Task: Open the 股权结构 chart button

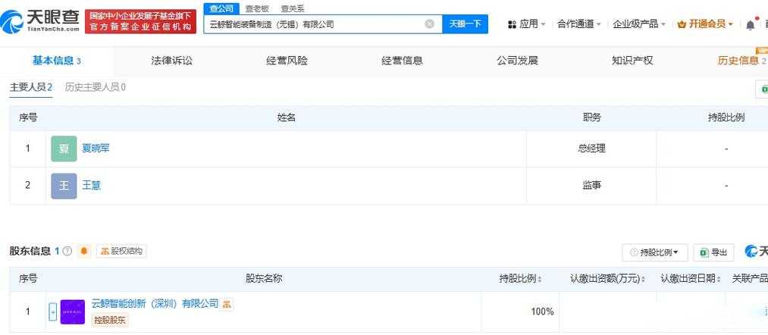Action: (121, 252)
